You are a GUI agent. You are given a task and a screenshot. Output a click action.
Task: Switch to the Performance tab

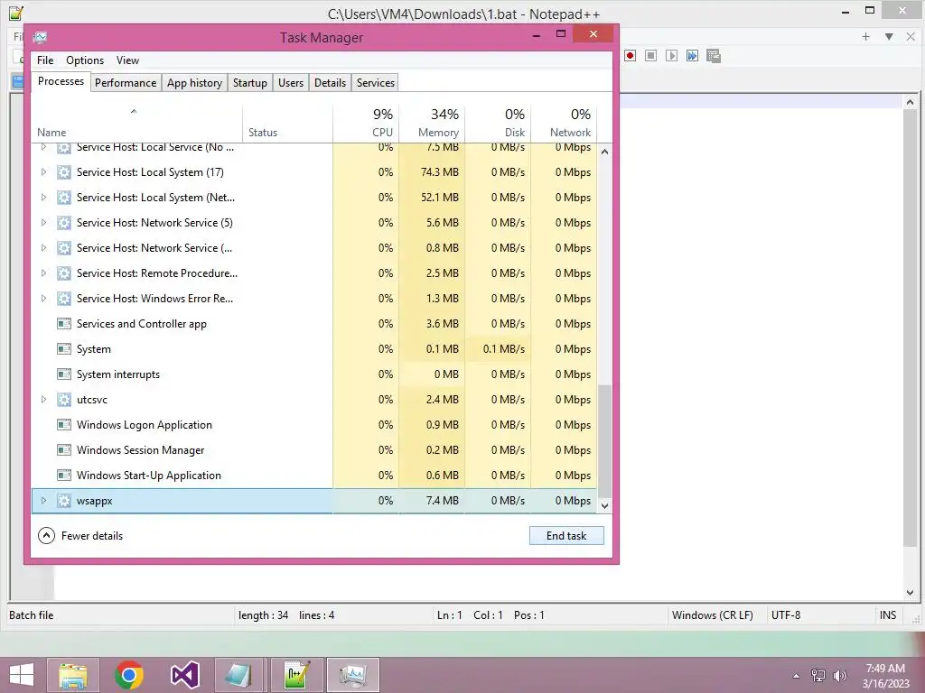coord(126,82)
